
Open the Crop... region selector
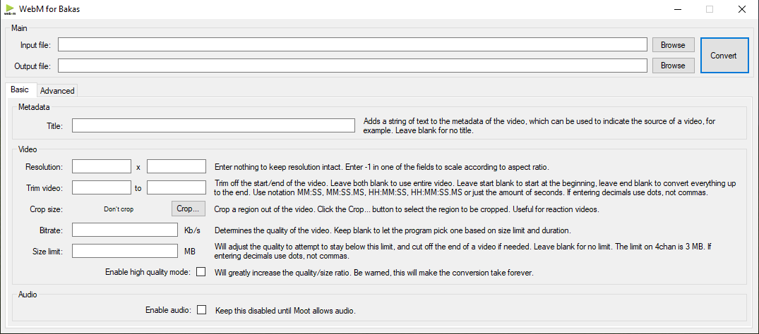pos(189,209)
